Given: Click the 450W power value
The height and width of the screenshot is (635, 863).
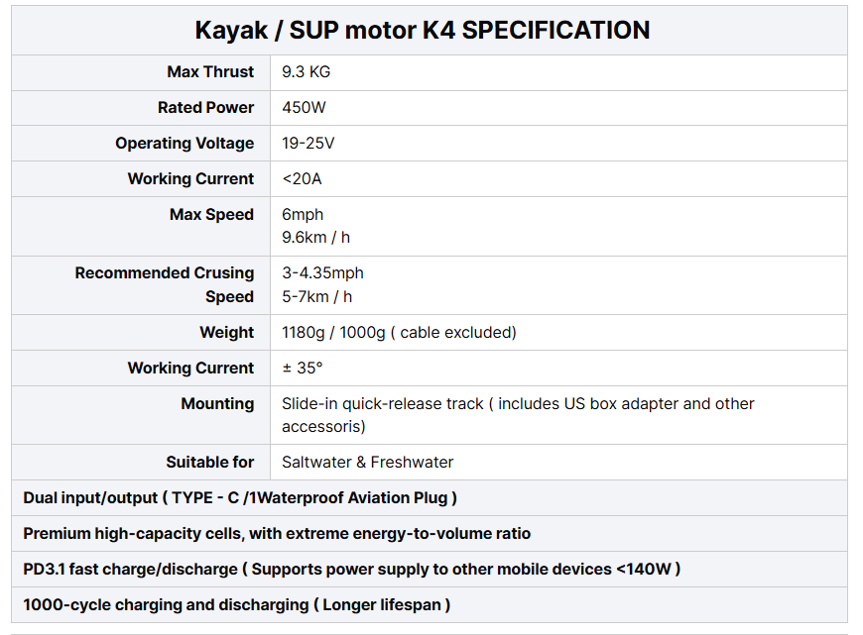Looking at the screenshot, I should click(x=304, y=107).
